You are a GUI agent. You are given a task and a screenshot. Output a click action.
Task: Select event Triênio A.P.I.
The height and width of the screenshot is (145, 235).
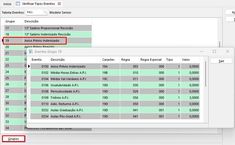[115, 98]
